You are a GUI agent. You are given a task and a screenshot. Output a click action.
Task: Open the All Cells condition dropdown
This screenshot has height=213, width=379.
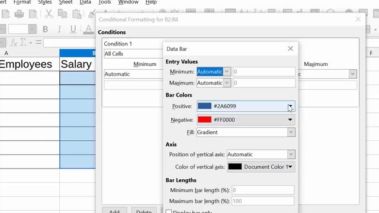point(133,54)
